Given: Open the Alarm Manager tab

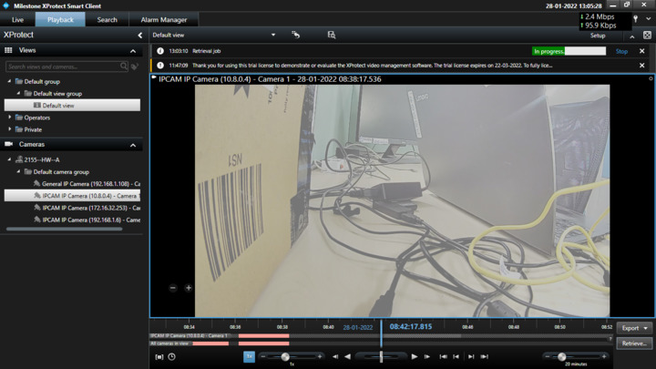Looking at the screenshot, I should (164, 19).
